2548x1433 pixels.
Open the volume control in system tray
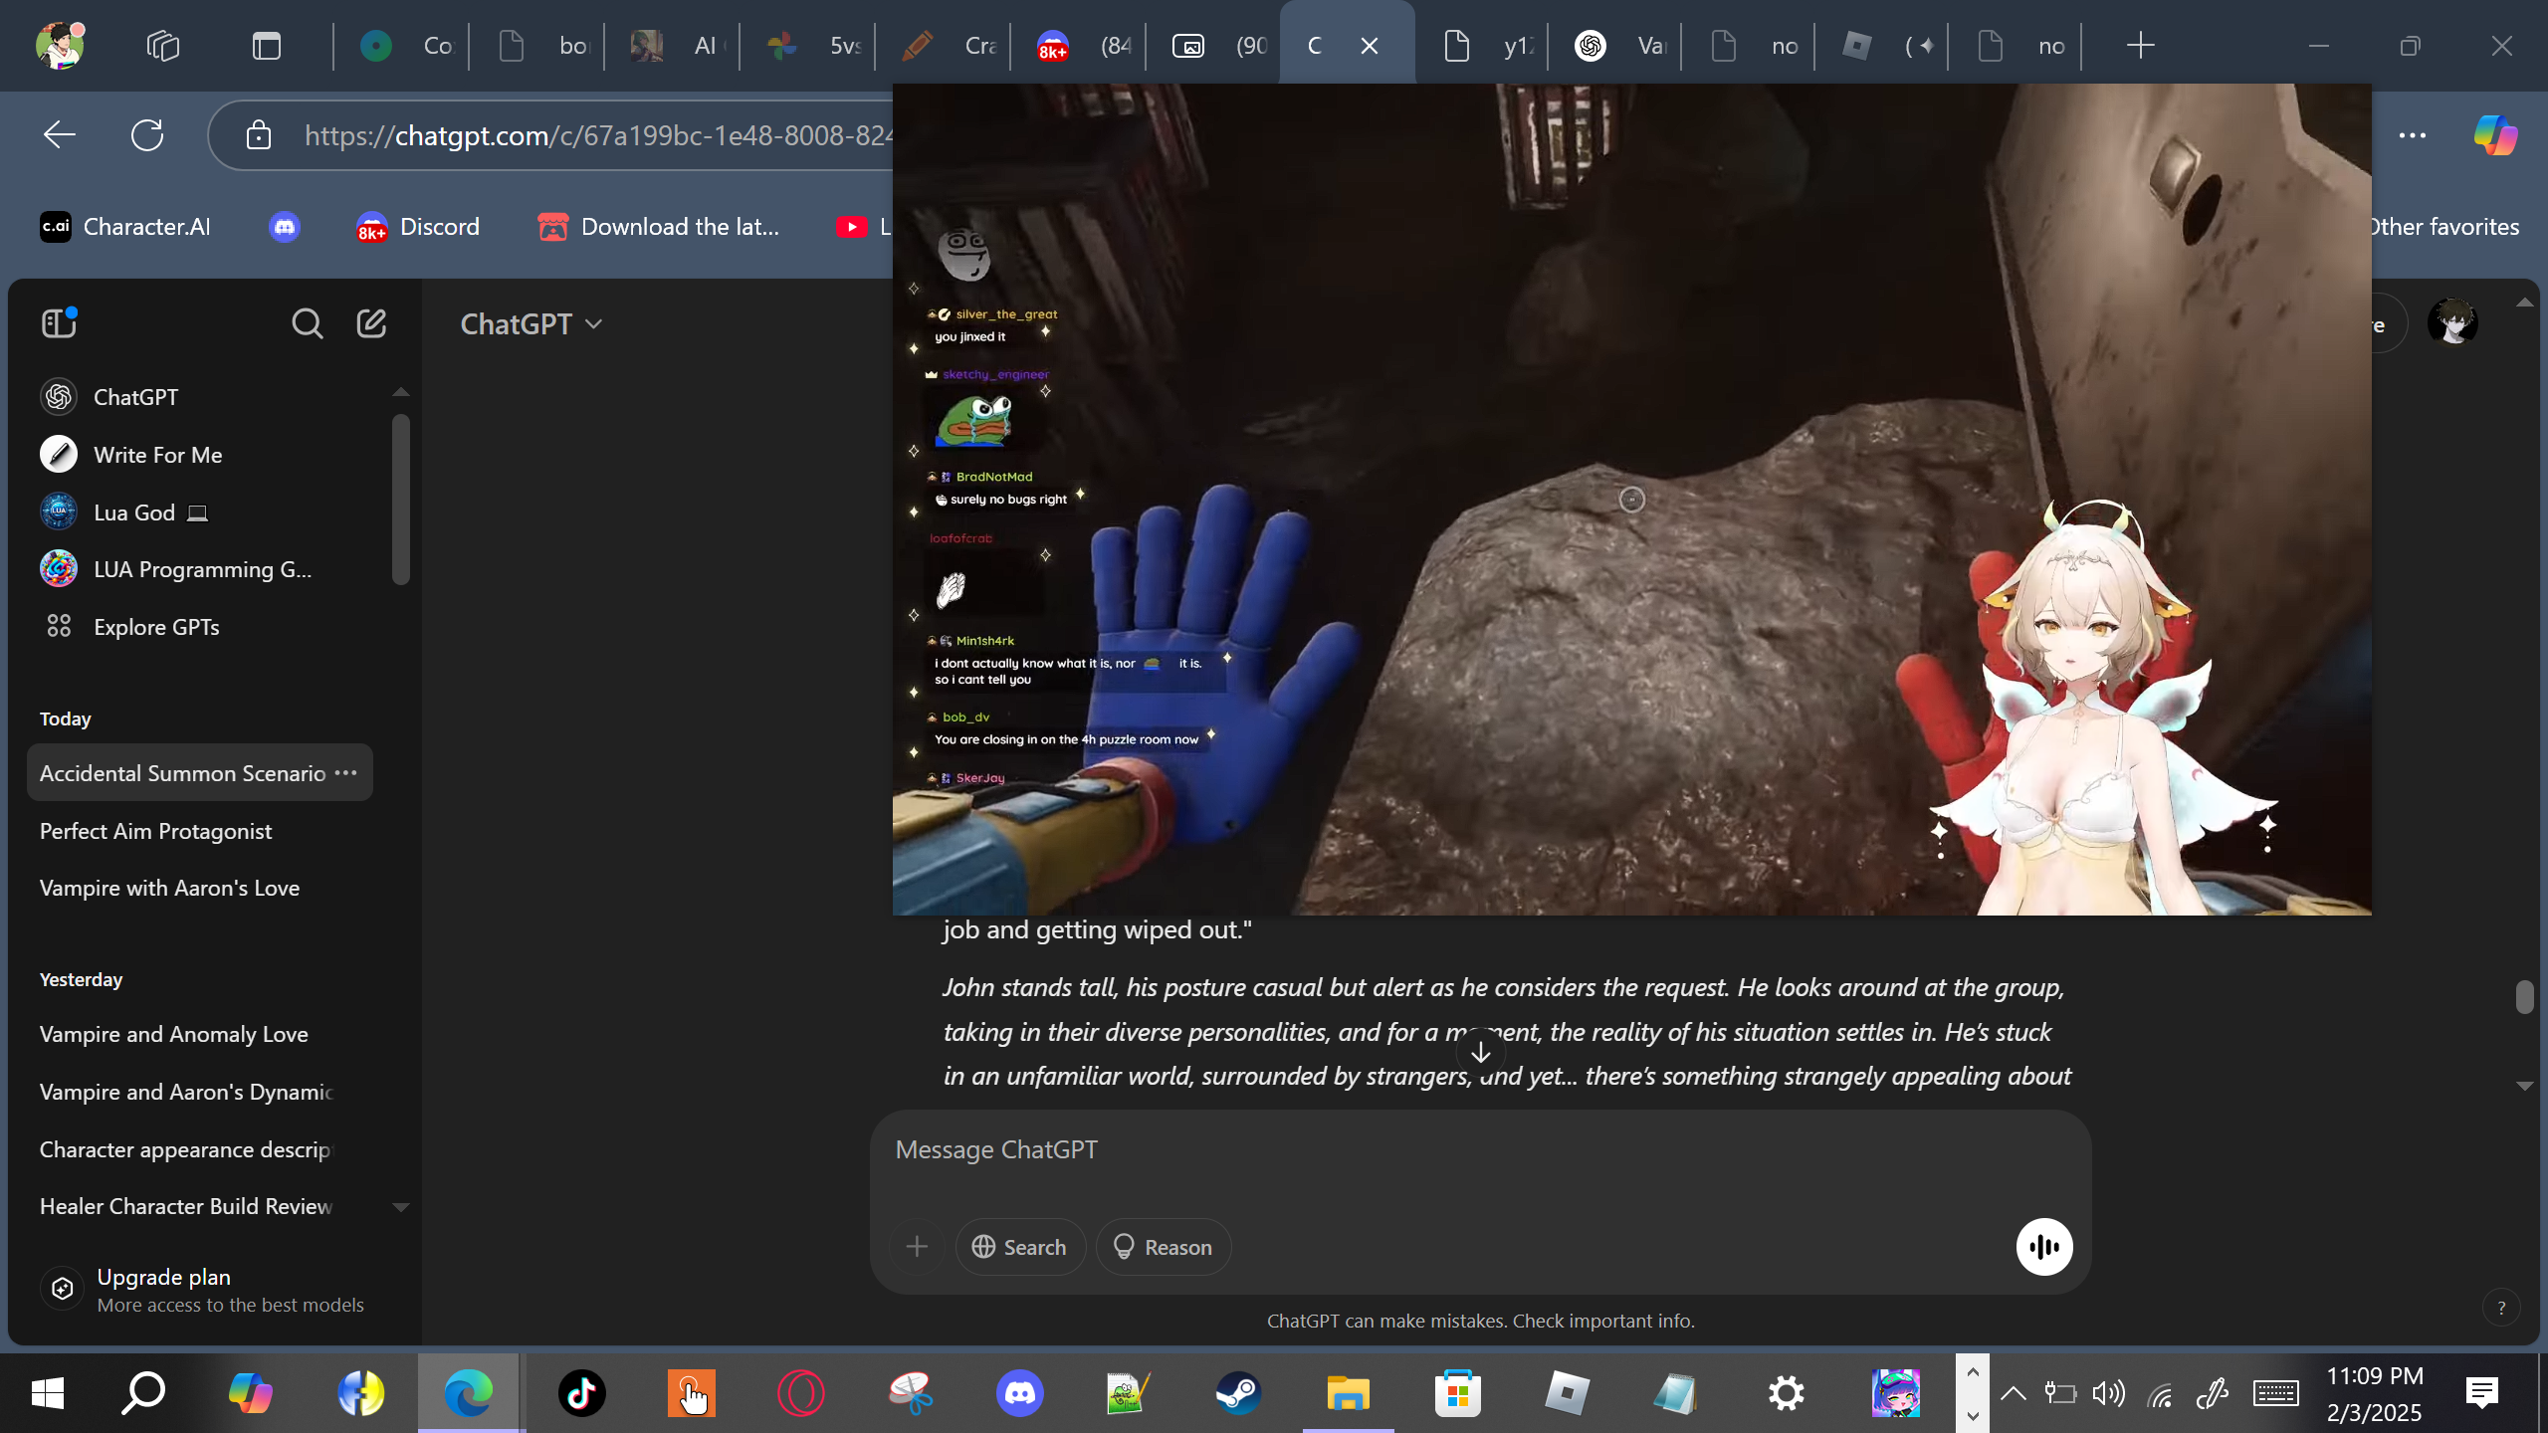(2108, 1393)
